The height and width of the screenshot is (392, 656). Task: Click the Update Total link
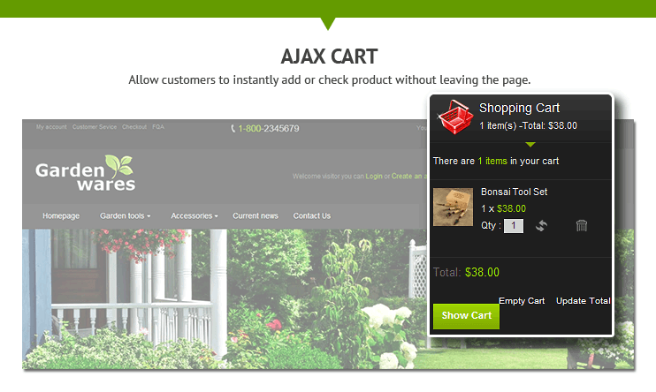coord(584,301)
